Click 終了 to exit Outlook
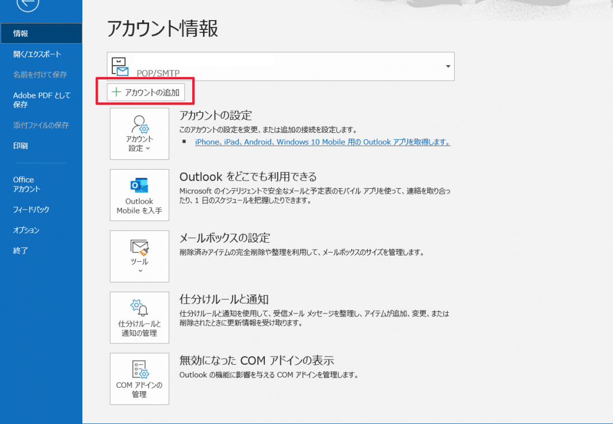613x424 pixels. [x=21, y=251]
